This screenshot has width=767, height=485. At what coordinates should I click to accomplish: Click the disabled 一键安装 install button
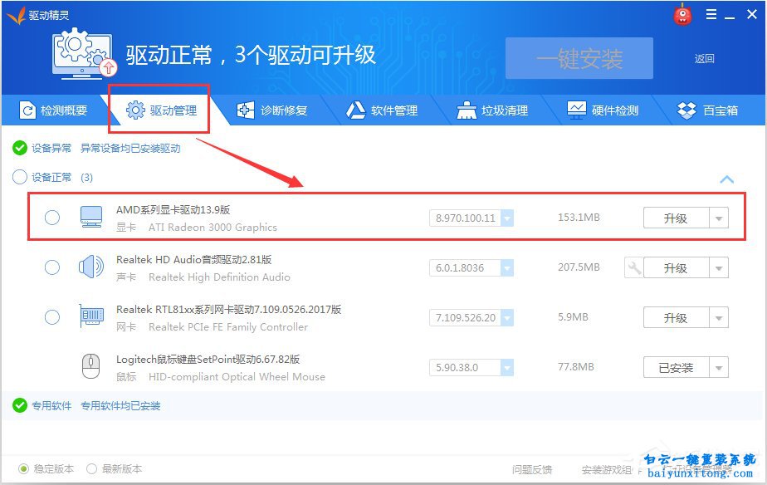(578, 57)
